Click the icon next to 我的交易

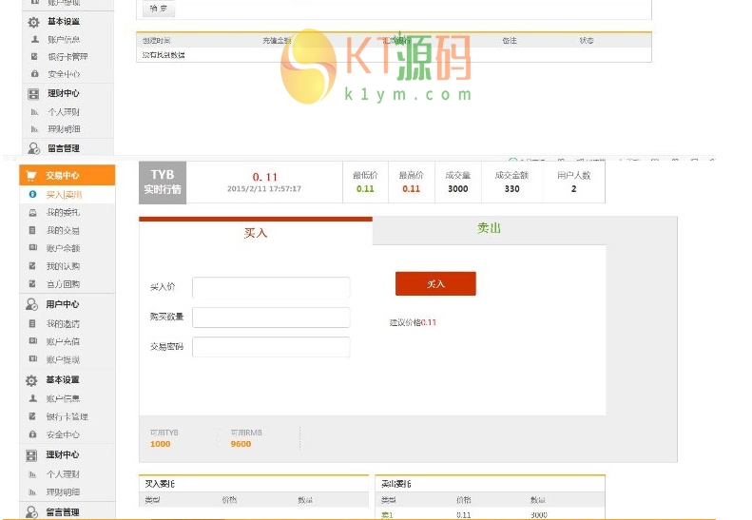[32, 230]
